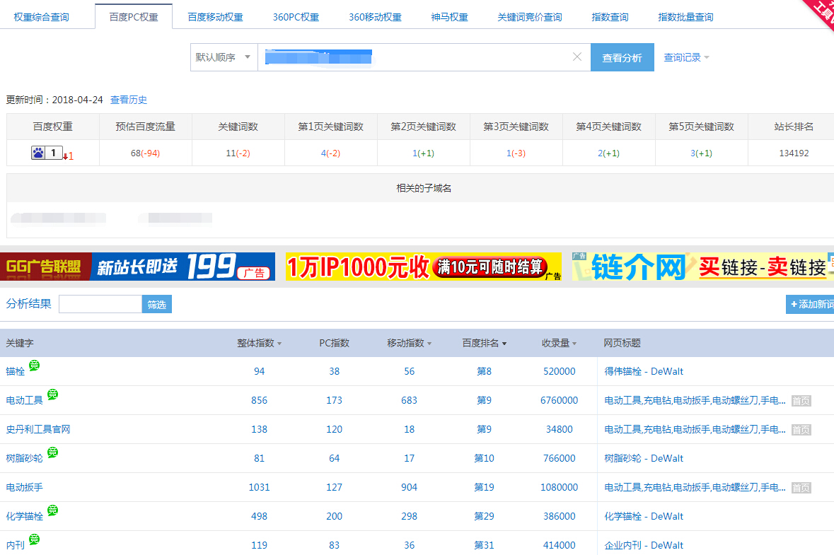This screenshot has width=834, height=555.
Task: Click green bid icon beside 树脂砂轮
Action: point(52,452)
